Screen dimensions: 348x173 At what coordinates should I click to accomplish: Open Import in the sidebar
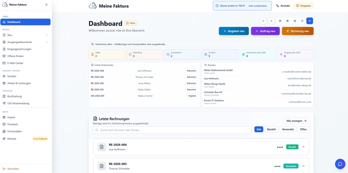25,117
